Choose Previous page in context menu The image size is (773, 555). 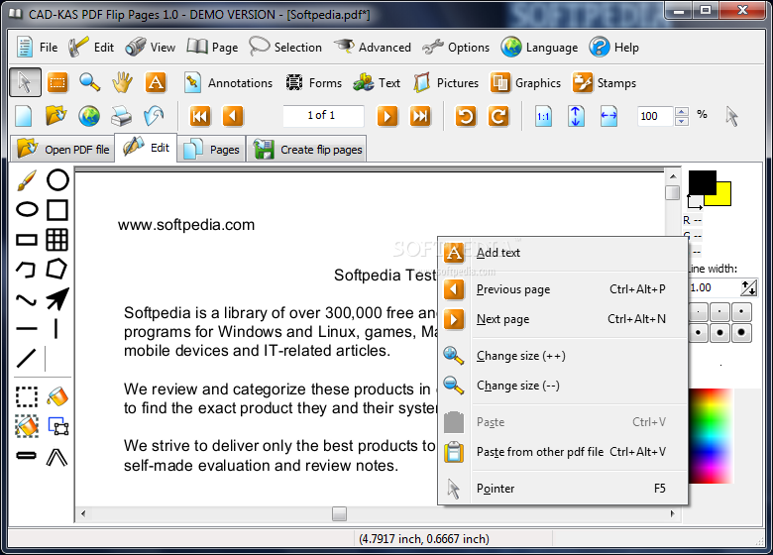(563, 289)
